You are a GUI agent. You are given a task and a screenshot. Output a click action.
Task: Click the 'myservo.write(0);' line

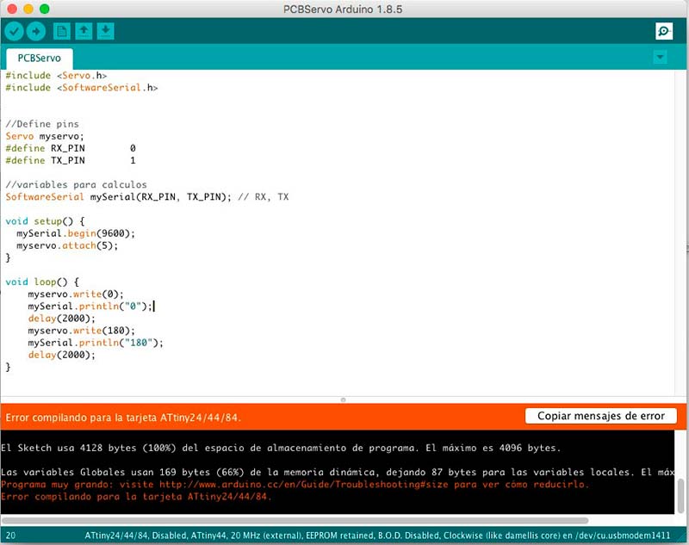76,294
